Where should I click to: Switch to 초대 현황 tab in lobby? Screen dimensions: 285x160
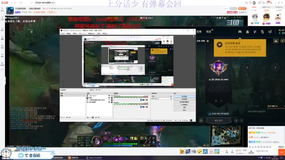[273, 106]
